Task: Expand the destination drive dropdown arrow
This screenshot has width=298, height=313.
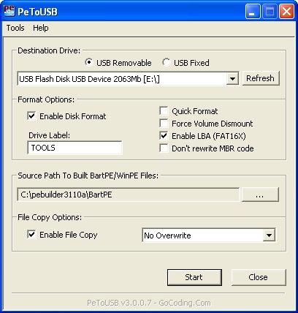Action: pos(232,79)
